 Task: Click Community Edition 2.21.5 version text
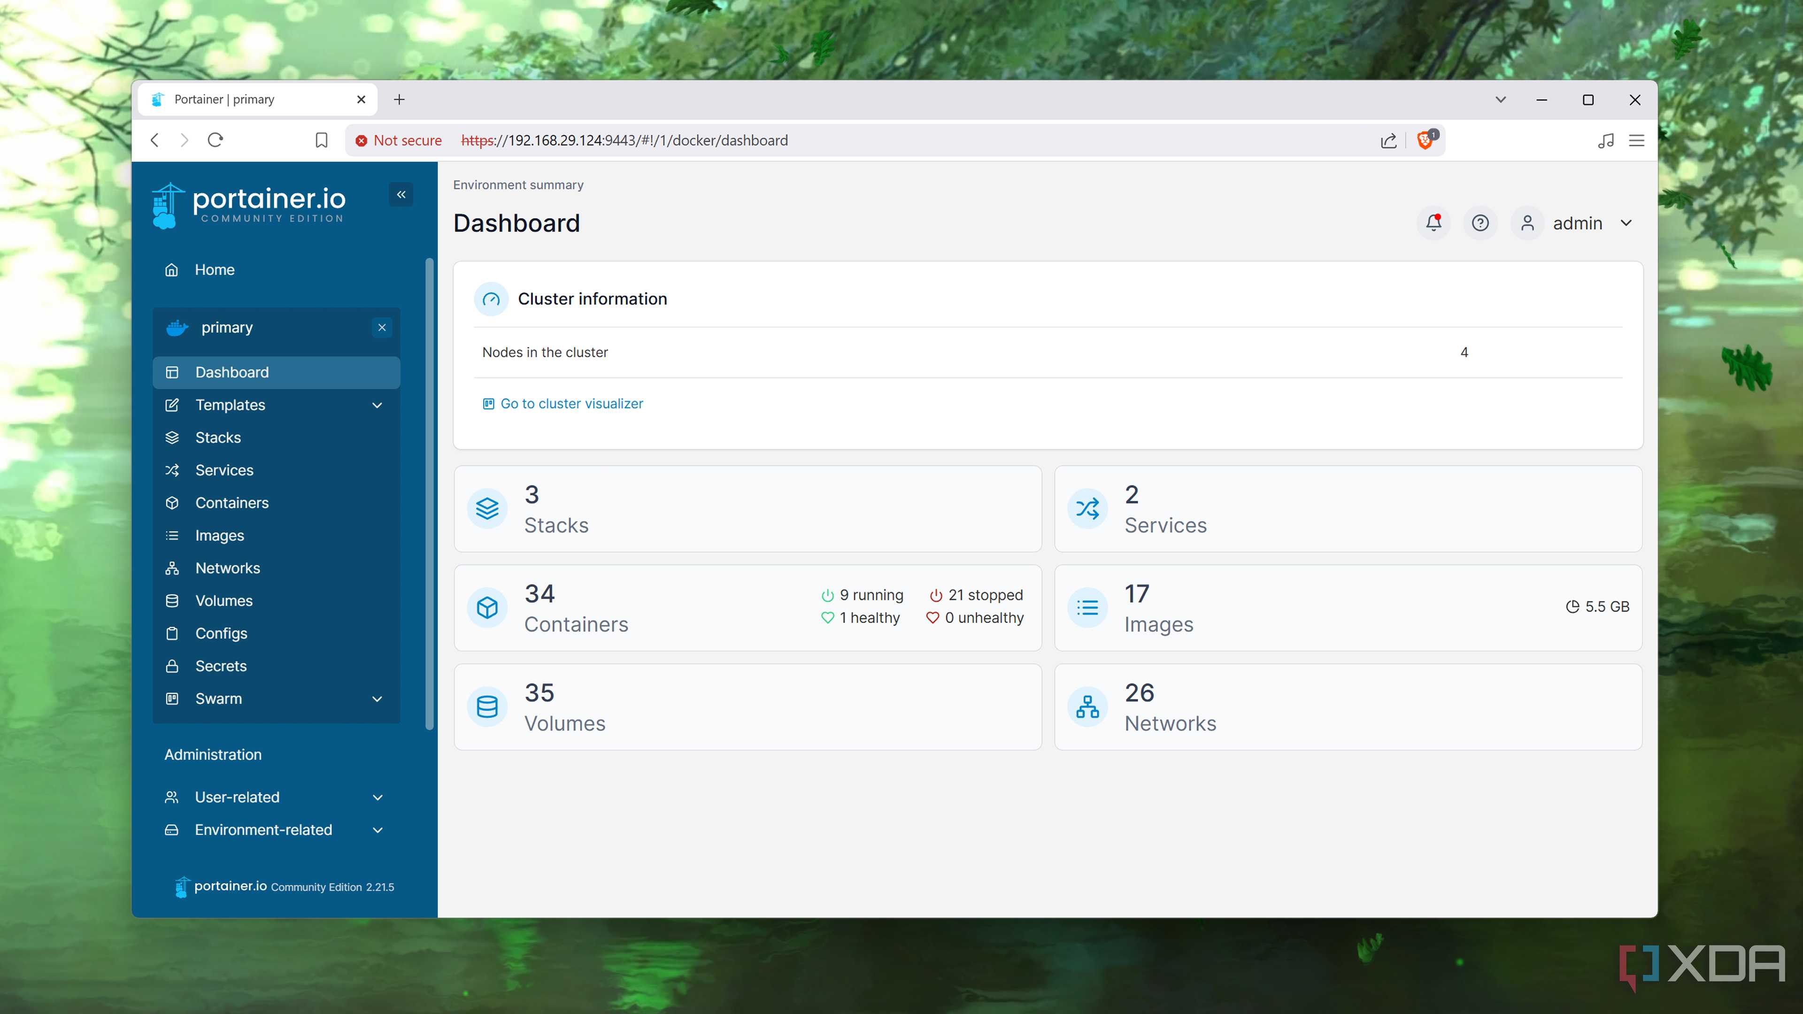point(332,887)
